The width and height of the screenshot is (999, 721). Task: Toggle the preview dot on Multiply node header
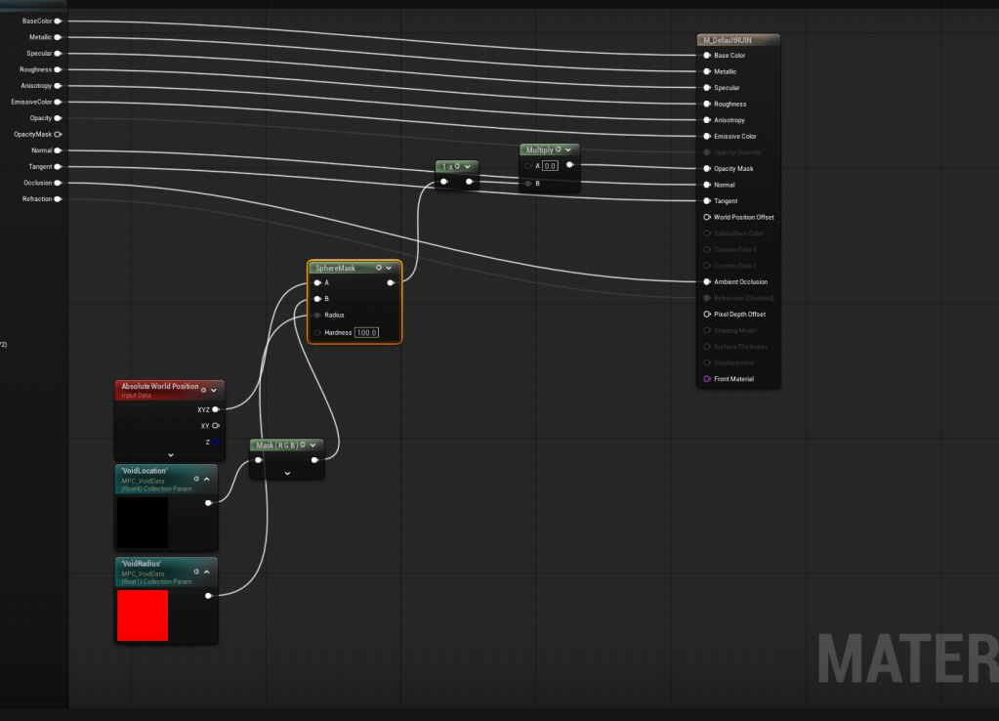[x=559, y=149]
